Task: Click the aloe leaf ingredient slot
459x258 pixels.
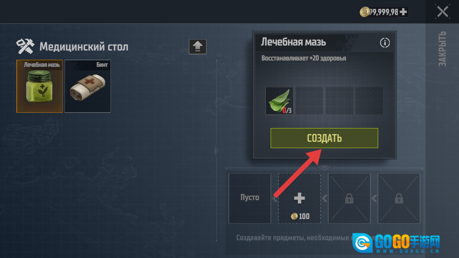Action: [279, 101]
